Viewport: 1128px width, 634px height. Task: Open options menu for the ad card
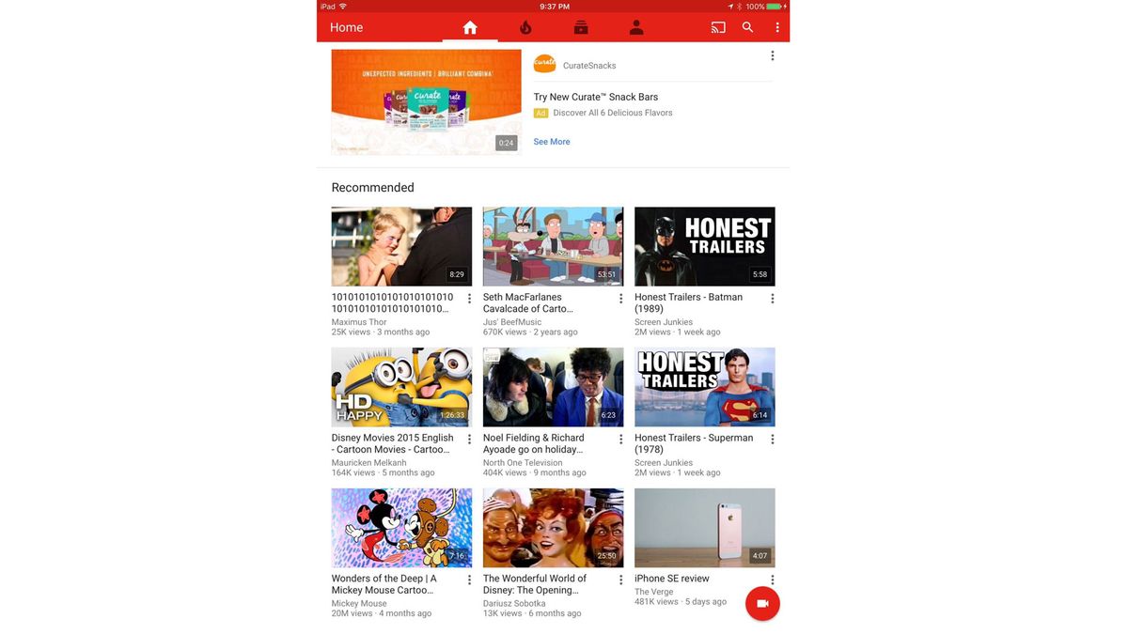(772, 54)
